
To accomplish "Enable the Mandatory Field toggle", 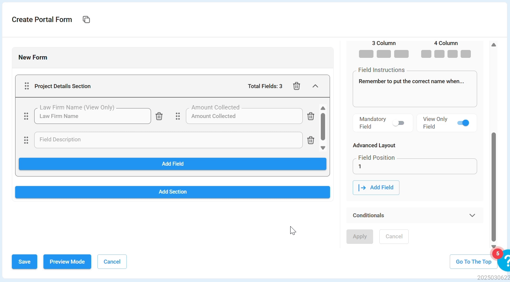I will pyautogui.click(x=398, y=123).
